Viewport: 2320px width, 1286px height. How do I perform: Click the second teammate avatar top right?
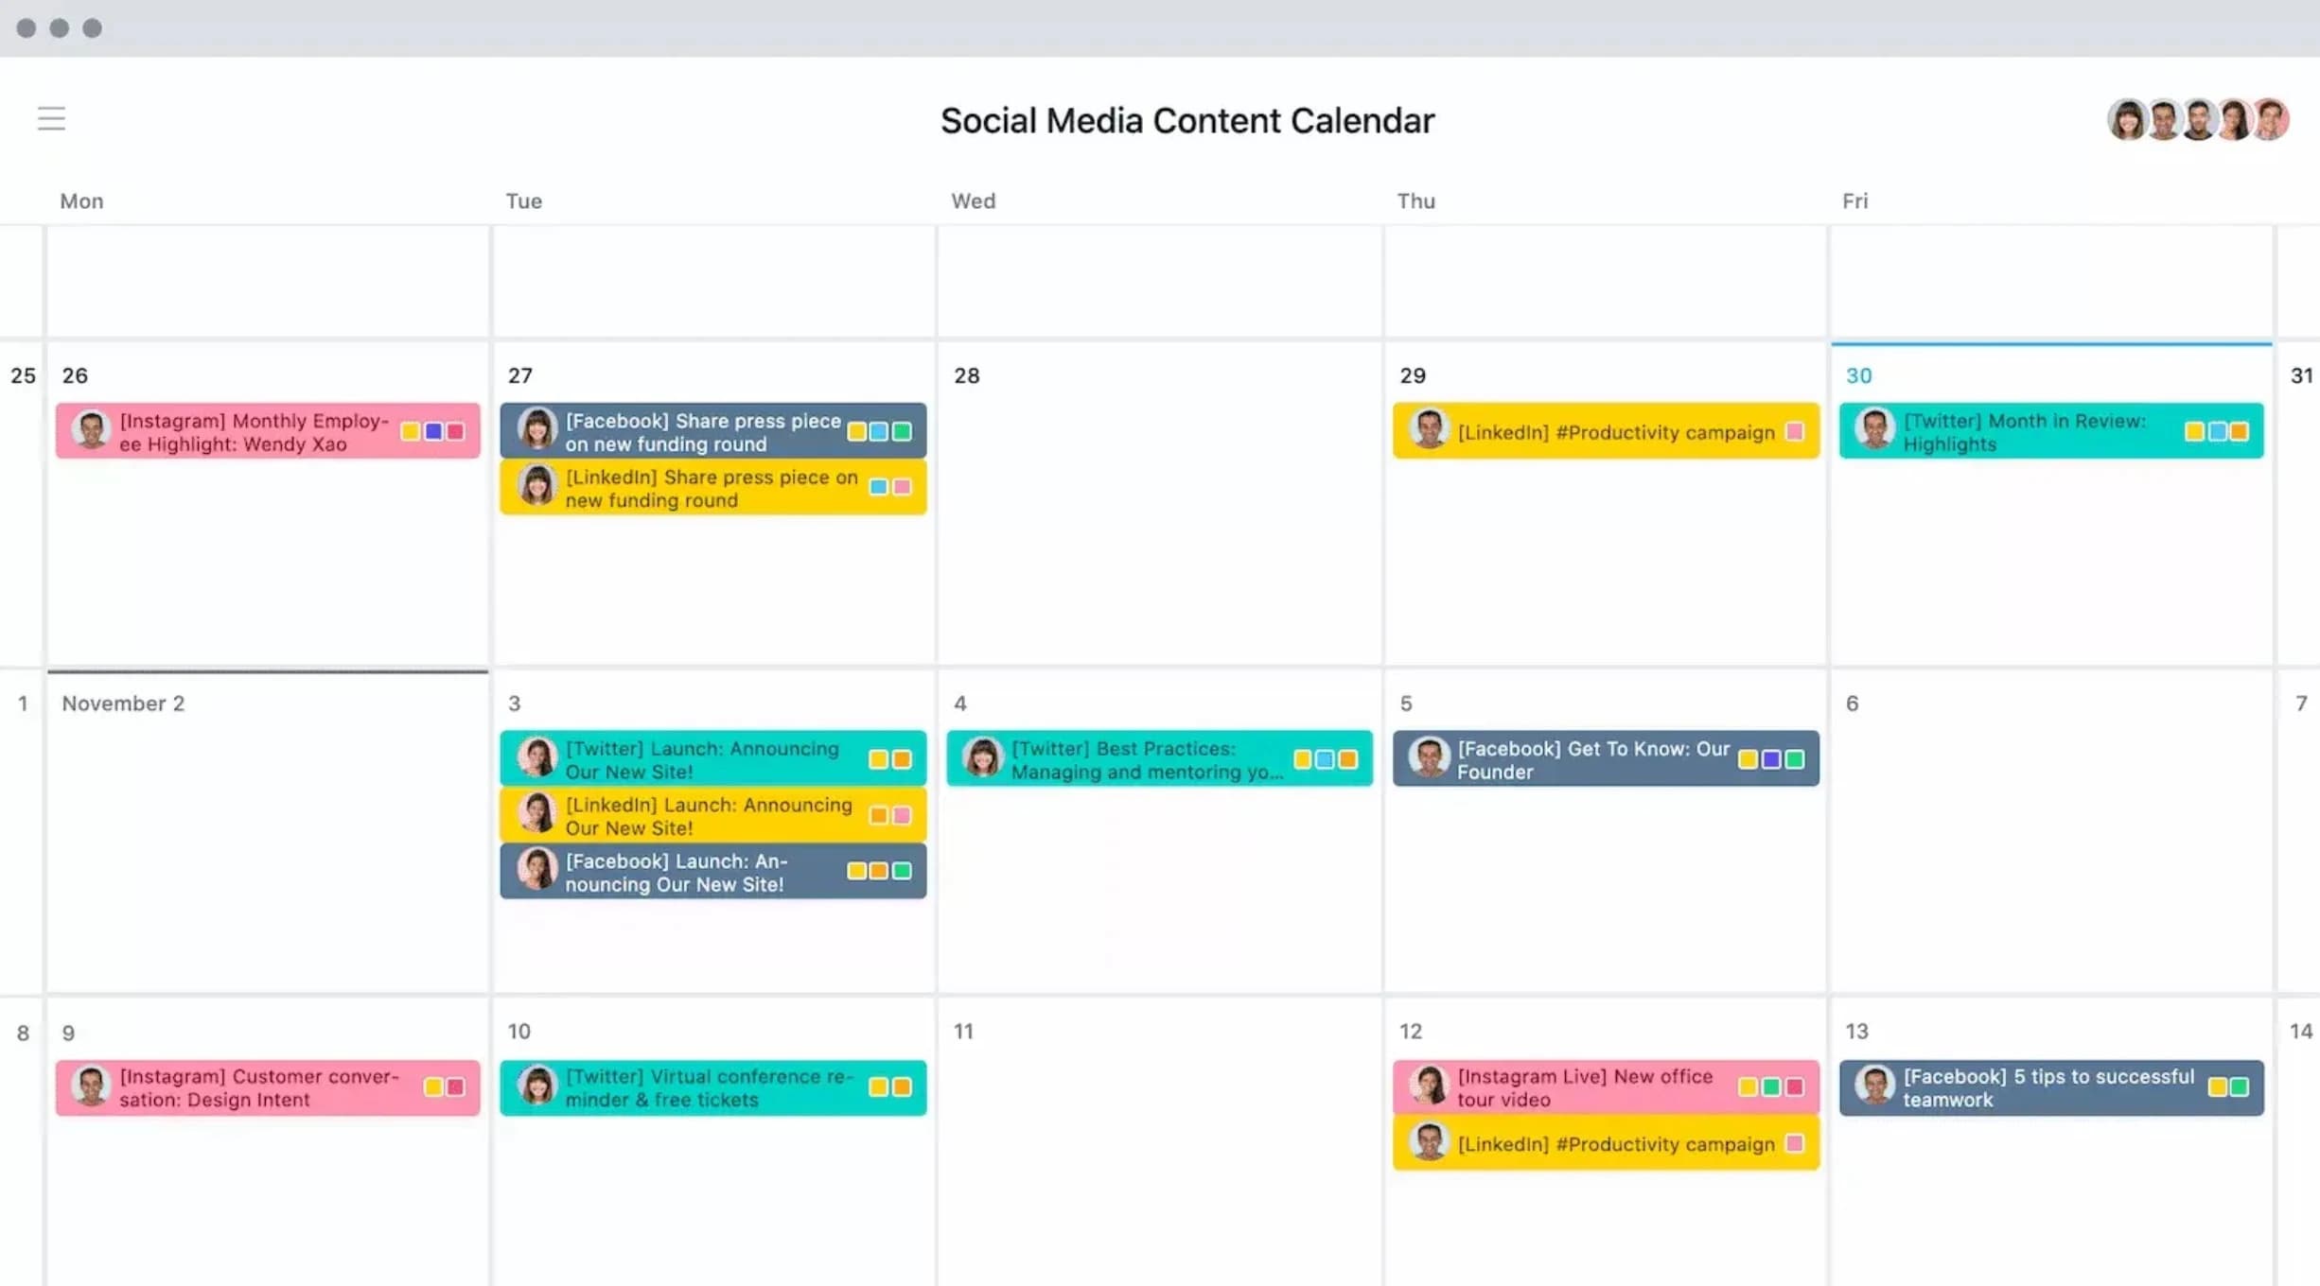coord(2164,120)
